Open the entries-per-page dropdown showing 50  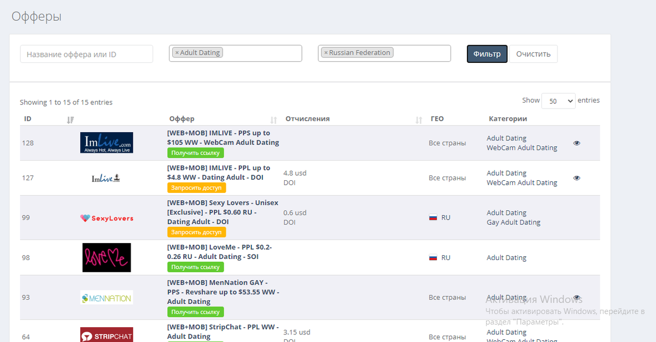pos(558,101)
